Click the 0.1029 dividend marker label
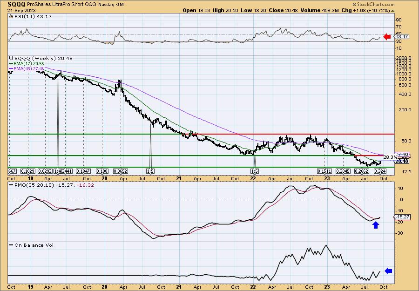Image resolution: width=419 pixels, height=291 pixels. point(28,171)
